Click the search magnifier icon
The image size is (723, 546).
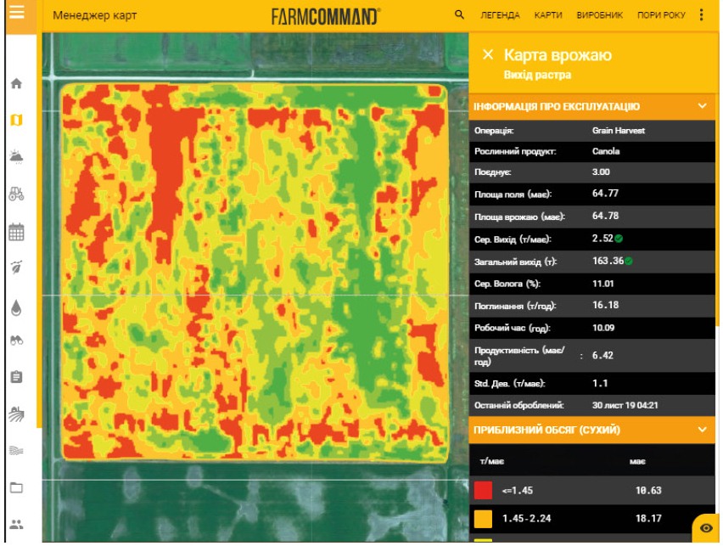click(460, 15)
